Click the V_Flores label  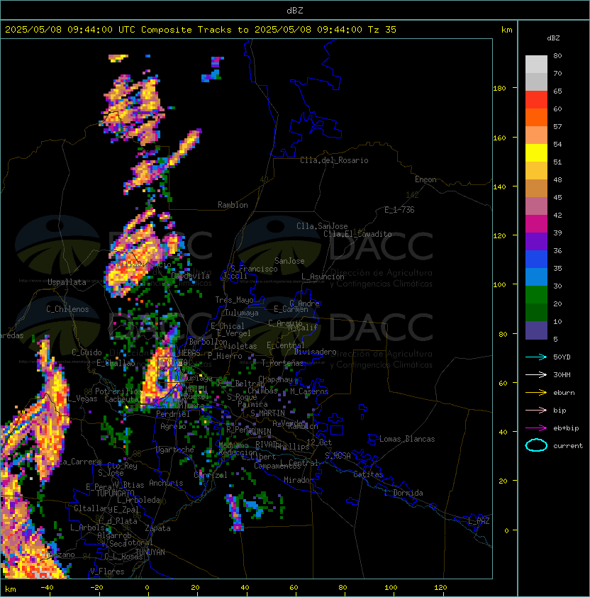coord(107,571)
